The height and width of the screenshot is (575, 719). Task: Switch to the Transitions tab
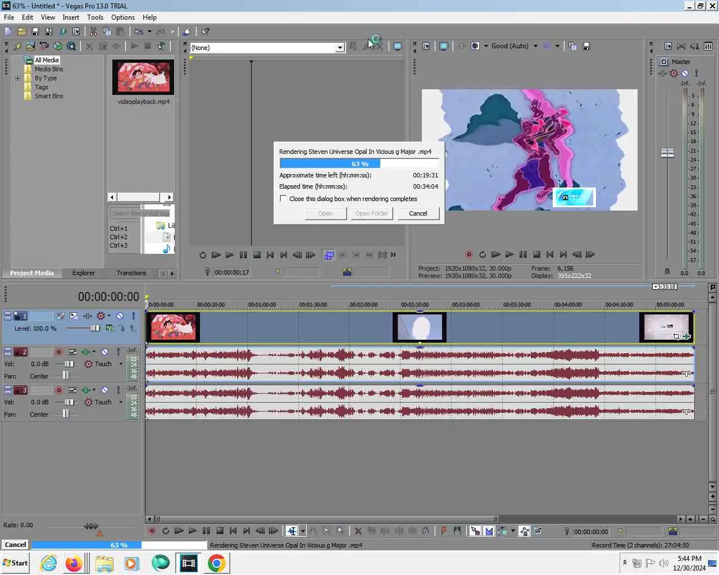point(131,273)
